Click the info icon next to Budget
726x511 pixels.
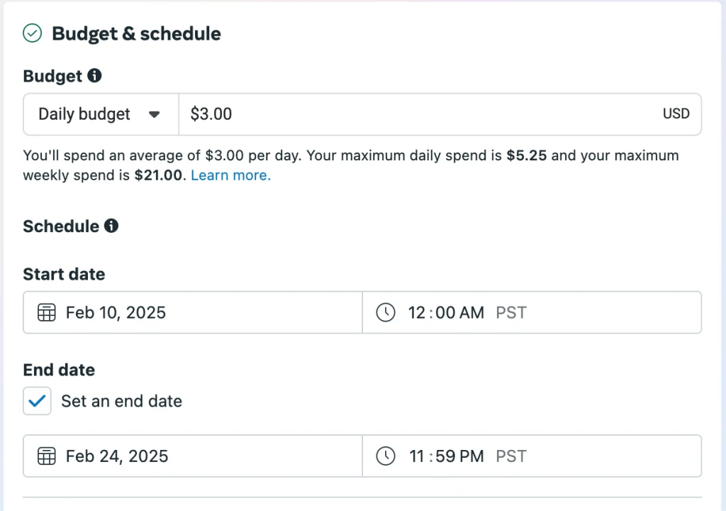(x=94, y=76)
